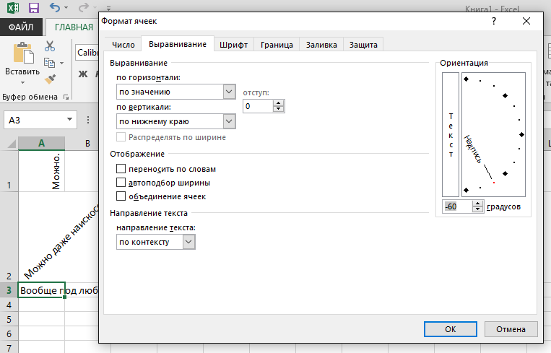Check the 'автоподбор ширины' option
551x353 pixels.
click(121, 183)
